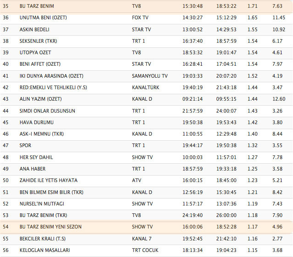Click end time 20:07:20
This screenshot has width=293, height=257.
tap(227, 76)
